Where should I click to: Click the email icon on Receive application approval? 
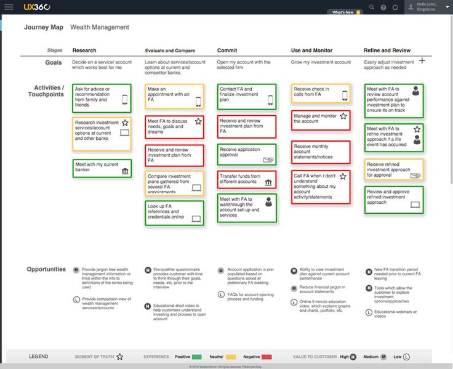pyautogui.click(x=268, y=160)
